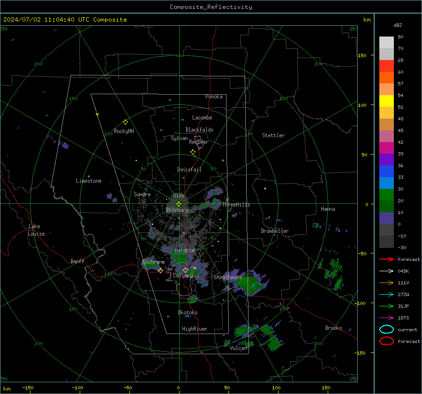Click the magenta 18TS arrow icon
Image resolution: width=422 pixels, height=394 pixels.
386,318
